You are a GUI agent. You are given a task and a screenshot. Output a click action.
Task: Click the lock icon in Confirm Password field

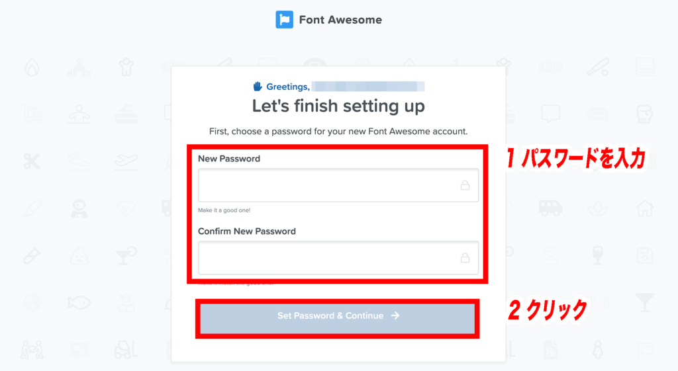click(465, 258)
